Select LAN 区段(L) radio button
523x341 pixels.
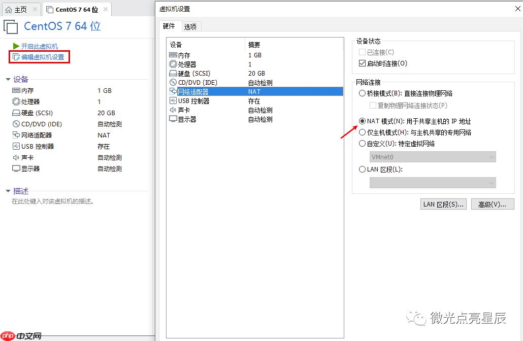(362, 169)
